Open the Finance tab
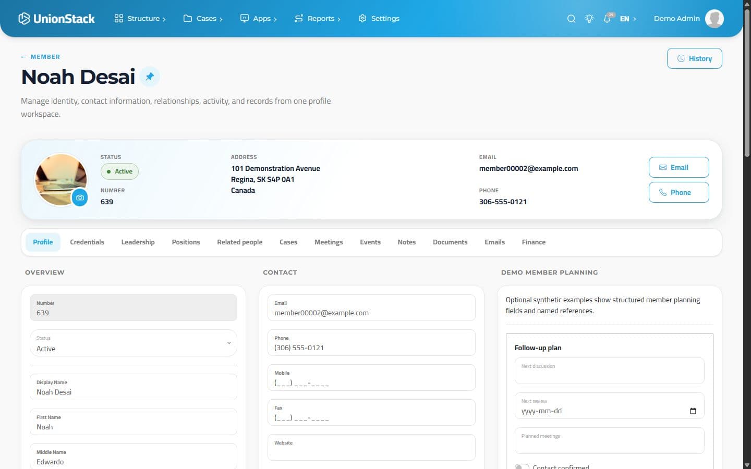Image resolution: width=751 pixels, height=469 pixels. (x=534, y=242)
